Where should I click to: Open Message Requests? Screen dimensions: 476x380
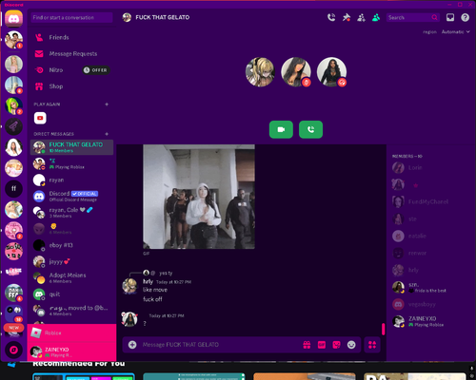(71, 54)
